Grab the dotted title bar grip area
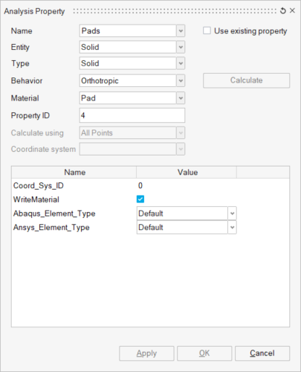 coord(175,11)
